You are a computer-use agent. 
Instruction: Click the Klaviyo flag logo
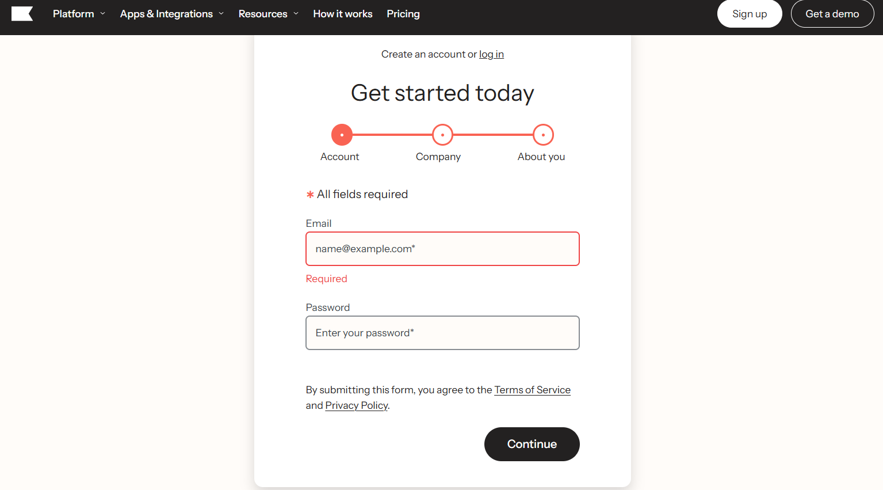coord(22,14)
